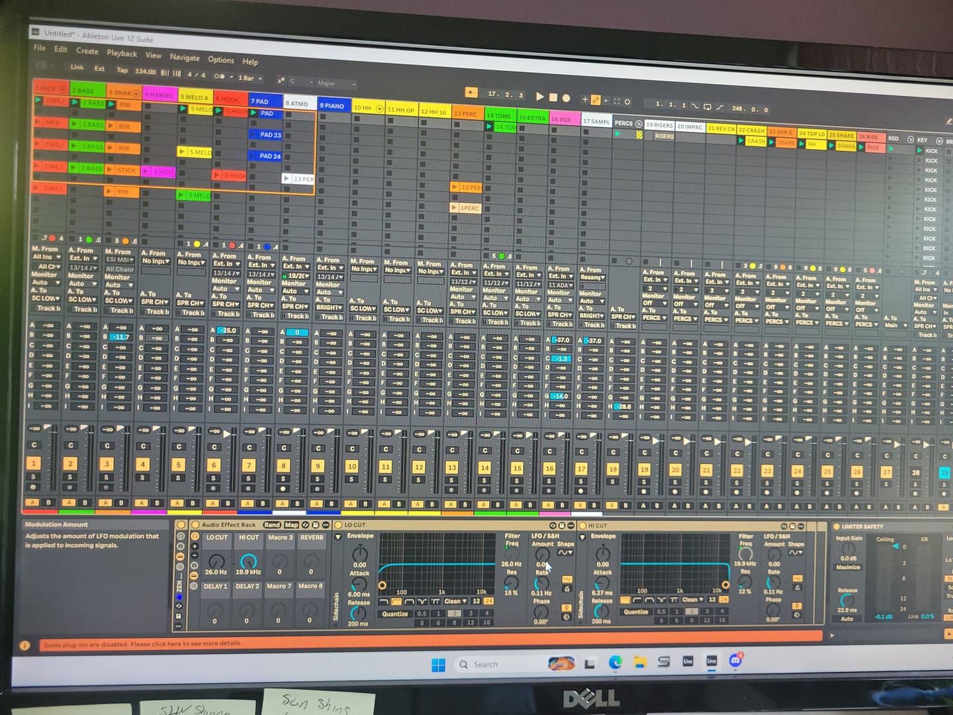The height and width of the screenshot is (715, 953).
Task: Unfold the 10 HH group track
Action: 379,108
